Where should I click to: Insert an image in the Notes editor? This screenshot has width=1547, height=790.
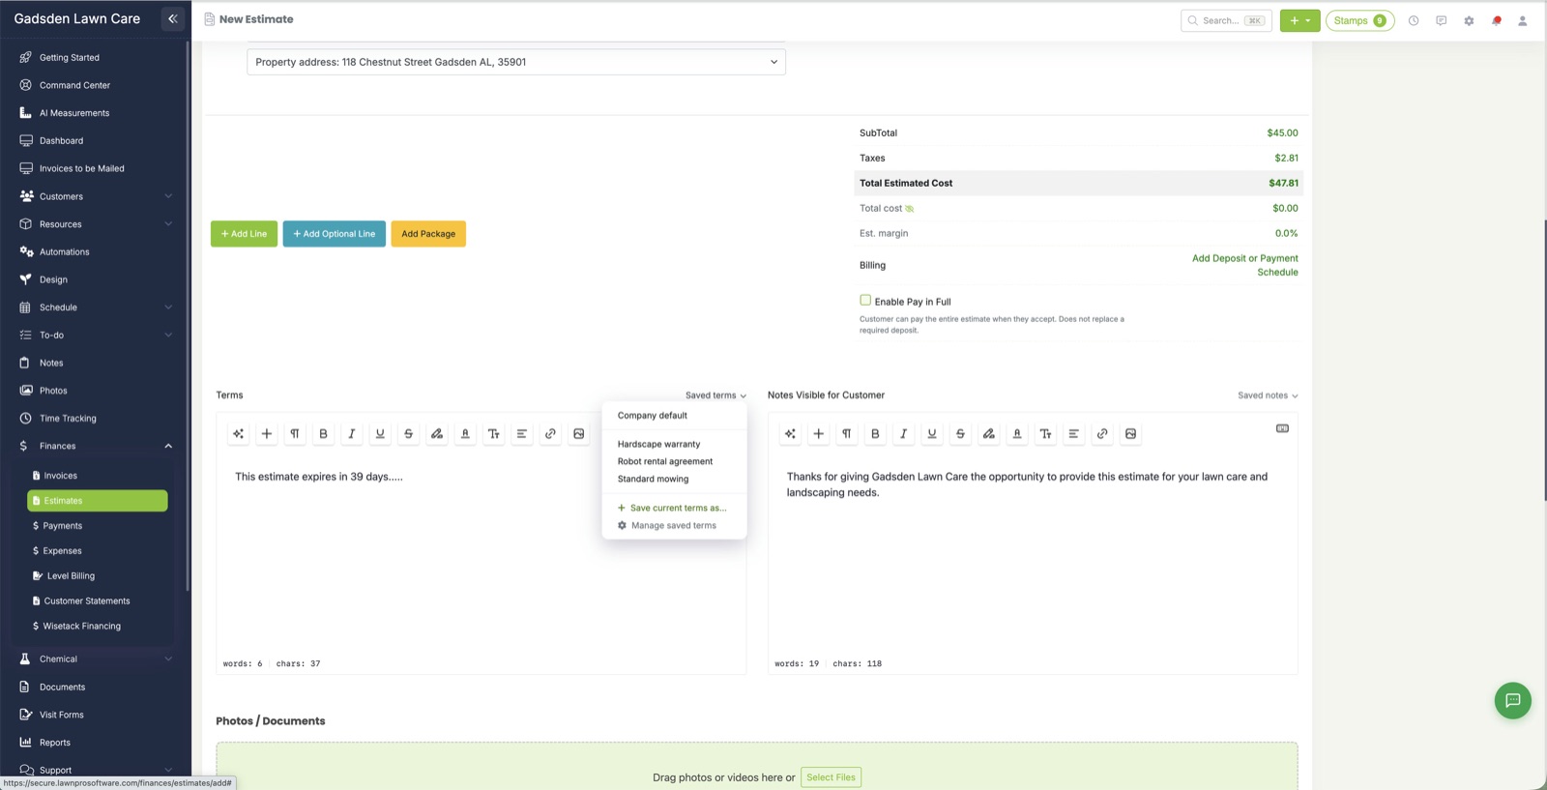pyautogui.click(x=1130, y=434)
